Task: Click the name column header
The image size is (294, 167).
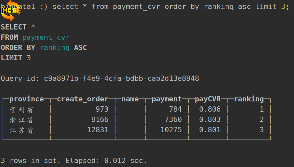Action: (x=130, y=99)
